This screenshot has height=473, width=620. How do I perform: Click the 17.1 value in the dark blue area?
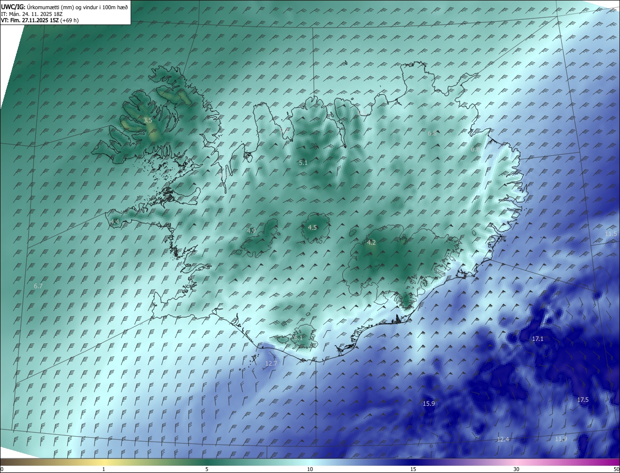(x=538, y=339)
